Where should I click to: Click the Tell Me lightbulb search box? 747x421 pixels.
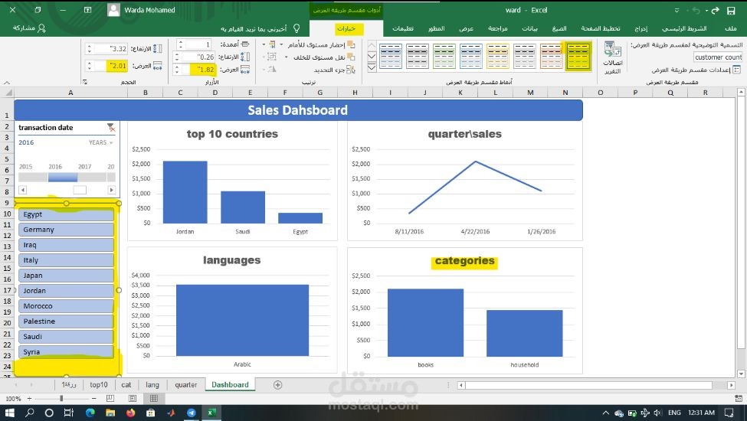(260, 28)
